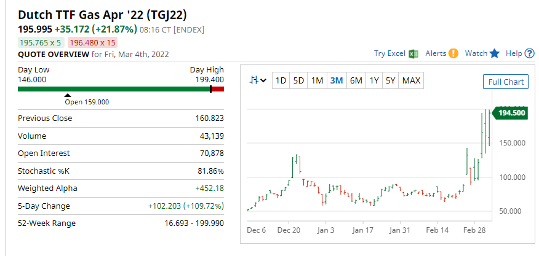539x256 pixels.
Task: Switch chart to 1M range
Action: pos(317,80)
